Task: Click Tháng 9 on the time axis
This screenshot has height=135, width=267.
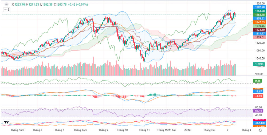Action: point(103,130)
